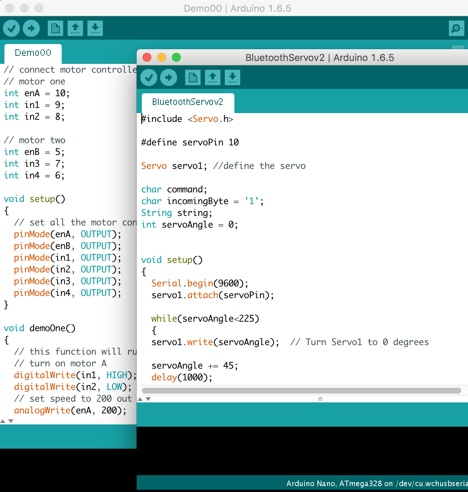The width and height of the screenshot is (468, 492).
Task: Minimize BluetoothServov2 window with yellow button
Action: (x=162, y=57)
